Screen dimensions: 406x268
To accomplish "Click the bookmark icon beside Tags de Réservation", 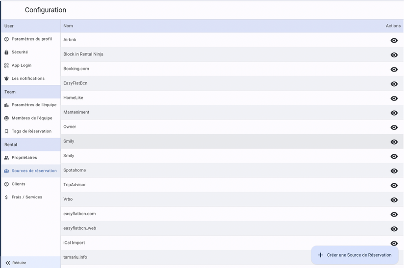I will click(x=6, y=131).
